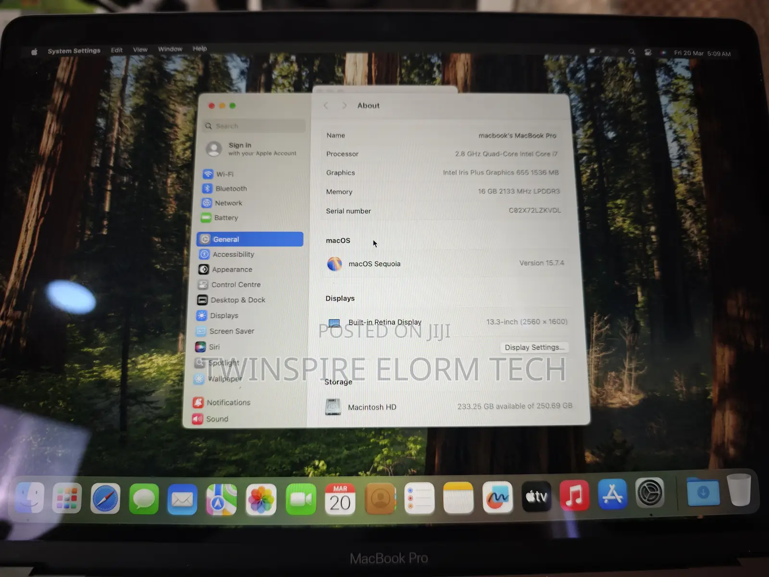The width and height of the screenshot is (769, 577).
Task: Open Calendar showing MAR 20
Action: 340,499
